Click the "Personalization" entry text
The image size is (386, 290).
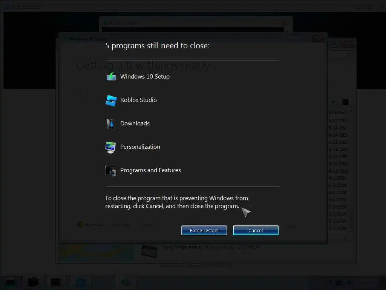coord(140,147)
